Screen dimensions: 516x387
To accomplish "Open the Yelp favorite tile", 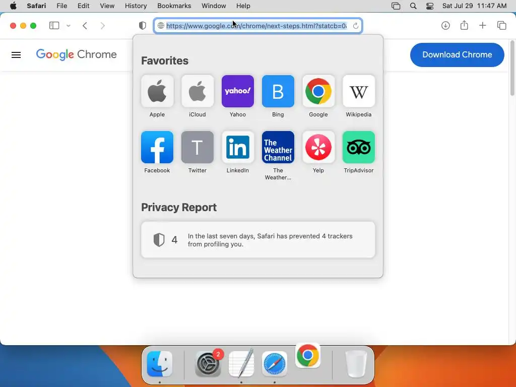I will (x=318, y=147).
